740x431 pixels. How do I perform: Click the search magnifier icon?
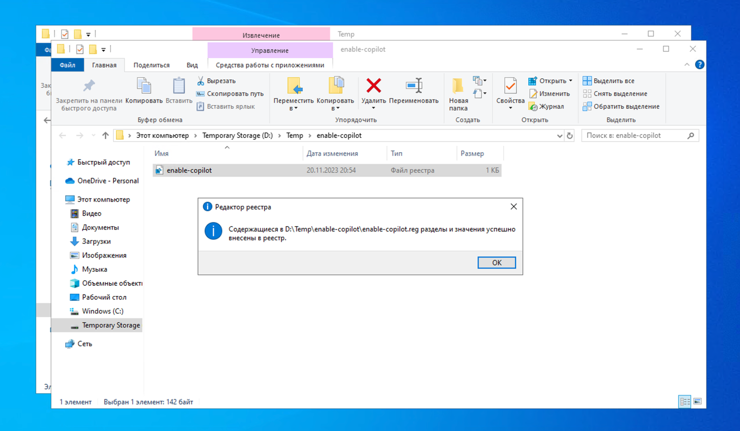coord(691,135)
